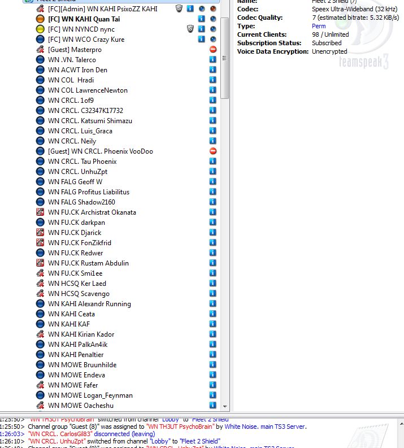
Task: Click shield badge on PsixoZZ KAHI row
Action: coord(179,8)
